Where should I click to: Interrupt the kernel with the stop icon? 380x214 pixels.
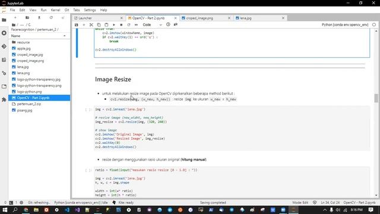tap(121, 25)
